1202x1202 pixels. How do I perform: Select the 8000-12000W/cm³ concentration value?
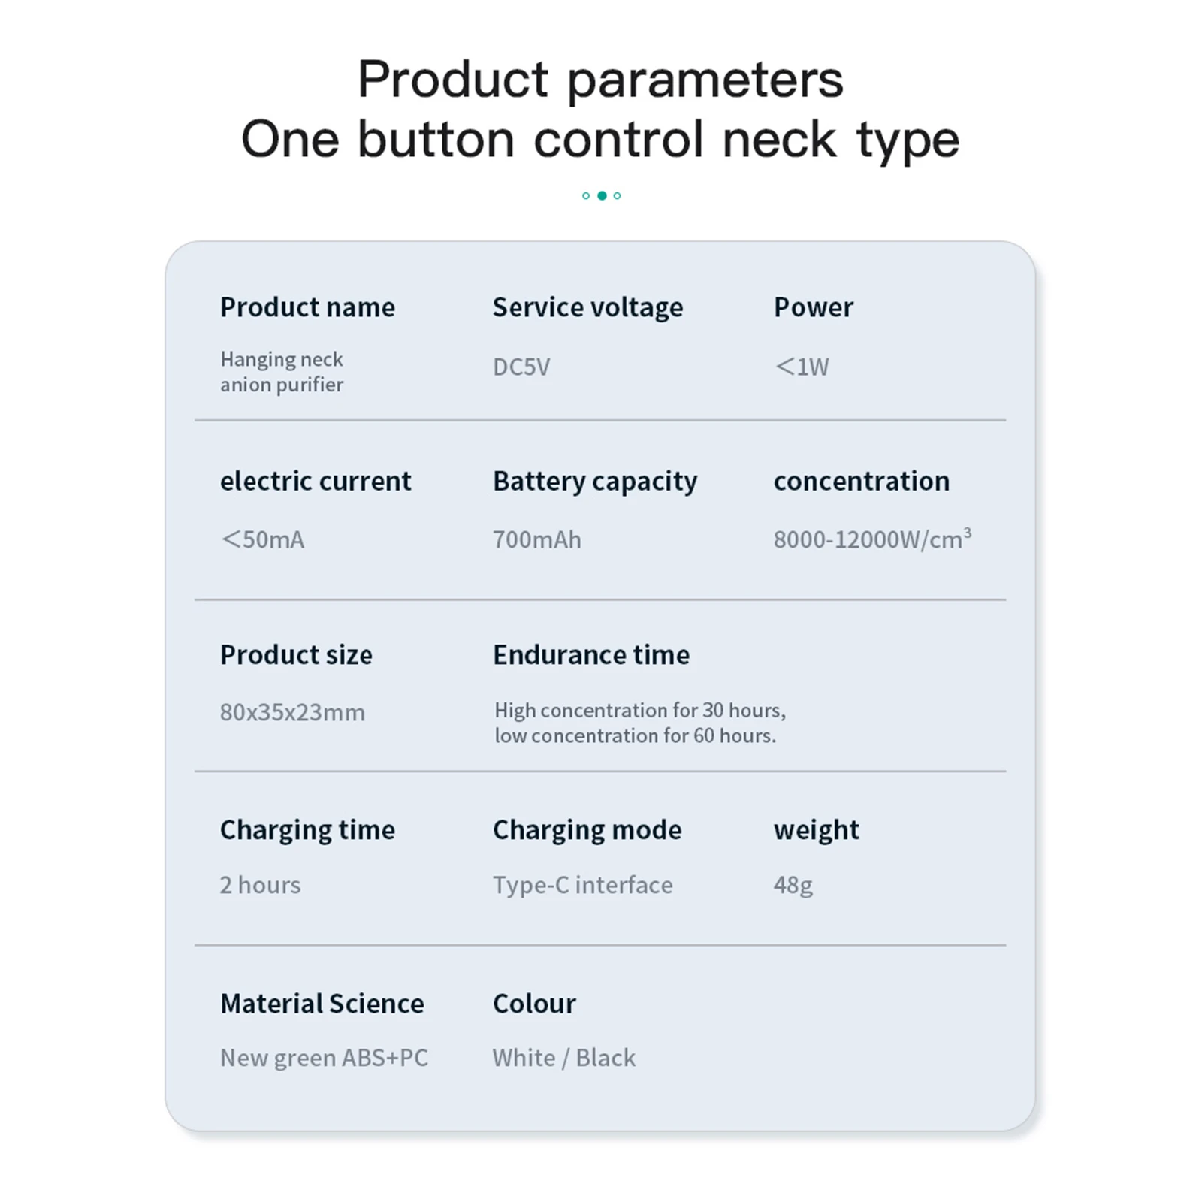coord(873,539)
